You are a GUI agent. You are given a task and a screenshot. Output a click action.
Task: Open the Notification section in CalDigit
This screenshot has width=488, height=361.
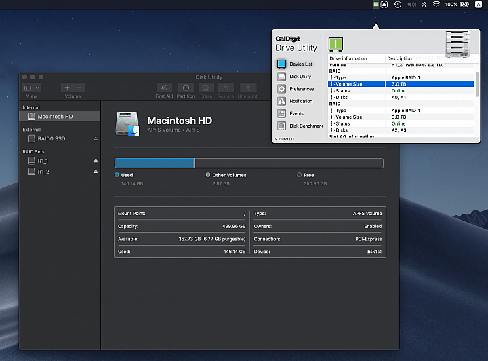(301, 101)
